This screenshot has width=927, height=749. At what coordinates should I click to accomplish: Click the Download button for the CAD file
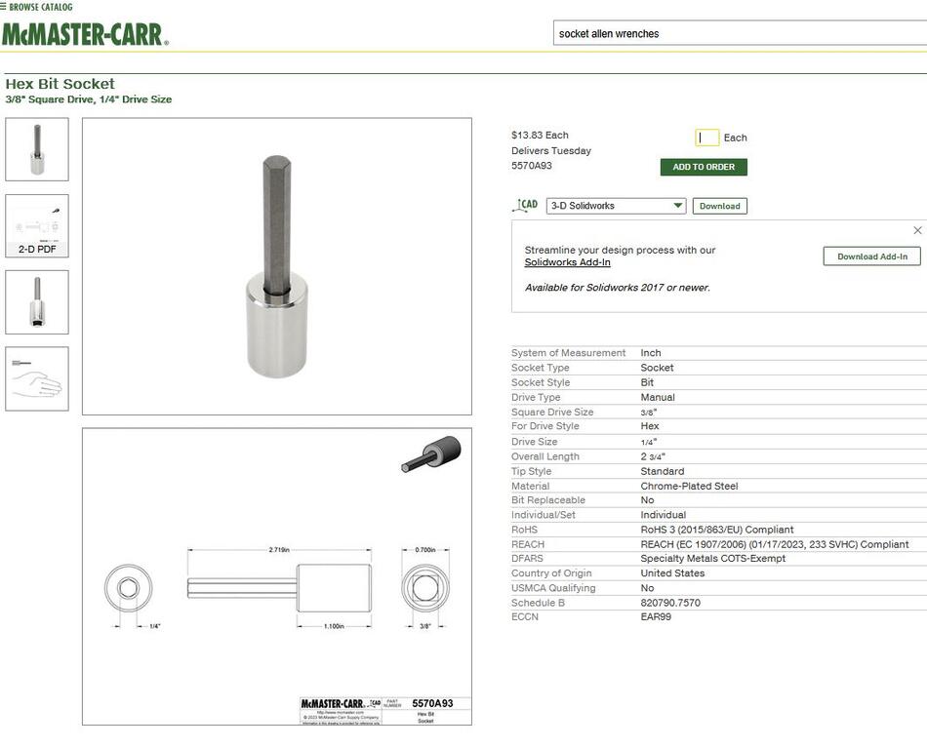point(719,206)
